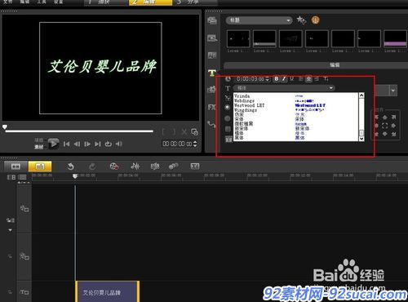
Task: Open the 设置 menu
Action: (x=58, y=2)
